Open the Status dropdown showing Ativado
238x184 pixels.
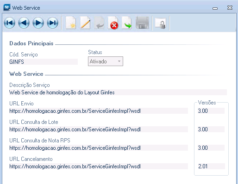(106, 61)
